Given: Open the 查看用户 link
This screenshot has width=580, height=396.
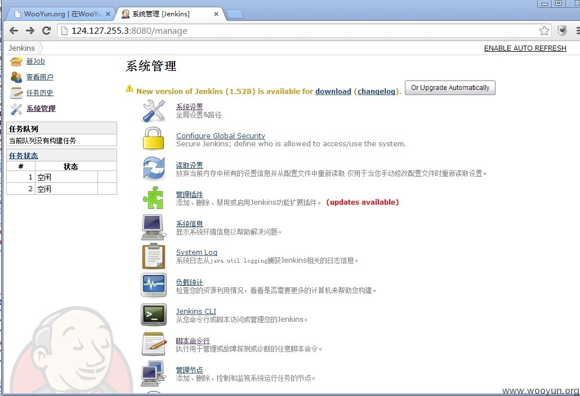Looking at the screenshot, I should (x=39, y=77).
